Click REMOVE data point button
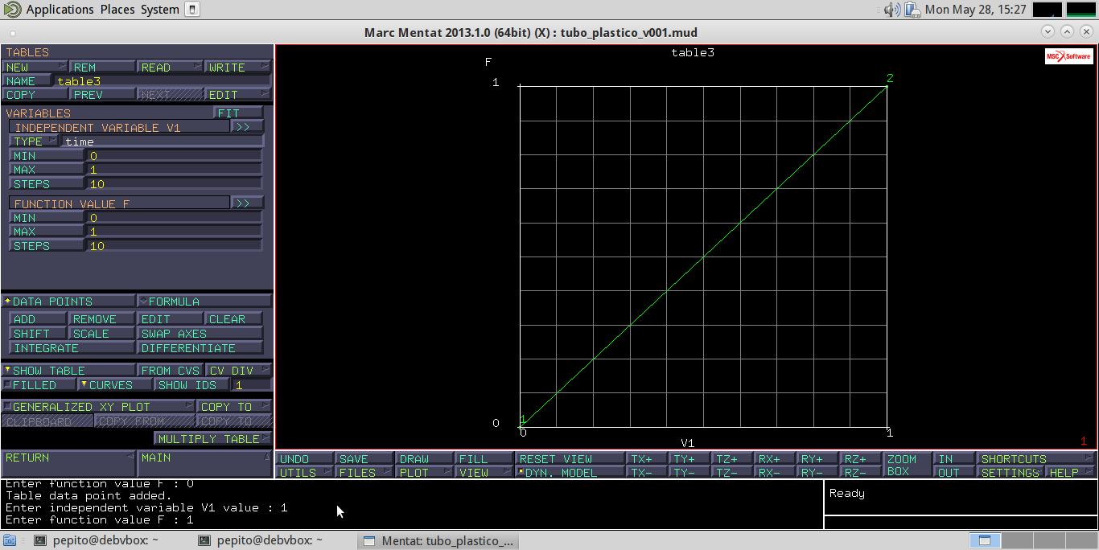 (102, 319)
